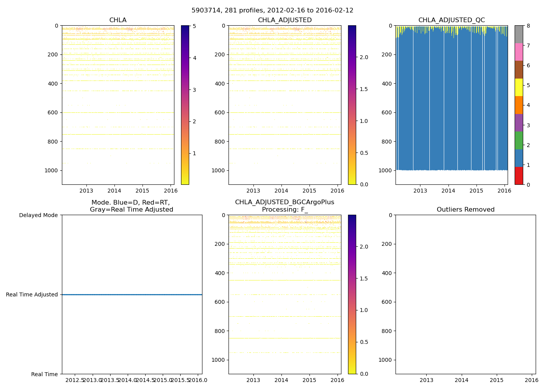Click the Delayed Mode axis label

click(x=38, y=215)
